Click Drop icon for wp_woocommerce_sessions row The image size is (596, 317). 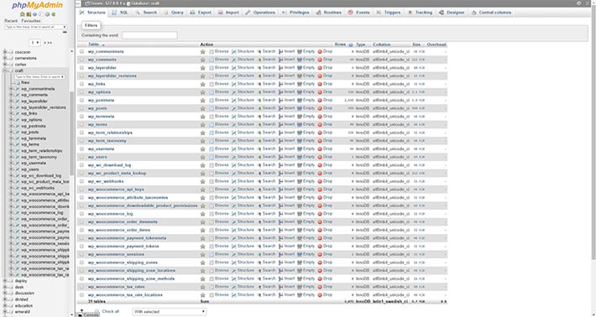pos(320,254)
